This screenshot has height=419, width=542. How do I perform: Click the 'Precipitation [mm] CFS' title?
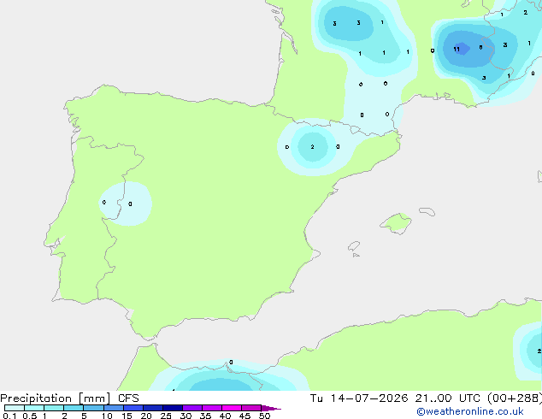coord(69,398)
